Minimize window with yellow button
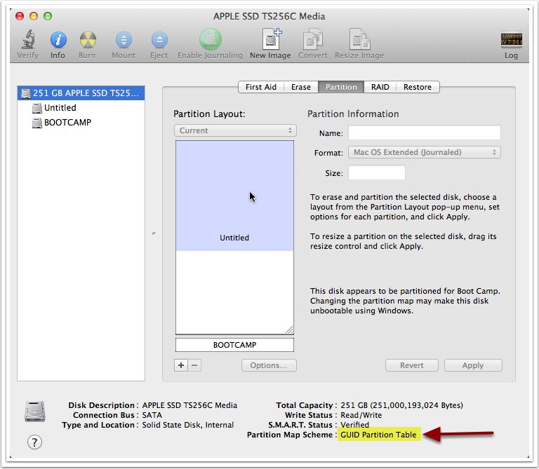 pyautogui.click(x=34, y=16)
